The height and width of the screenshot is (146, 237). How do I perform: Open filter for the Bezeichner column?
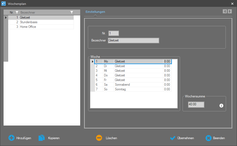(x=71, y=13)
